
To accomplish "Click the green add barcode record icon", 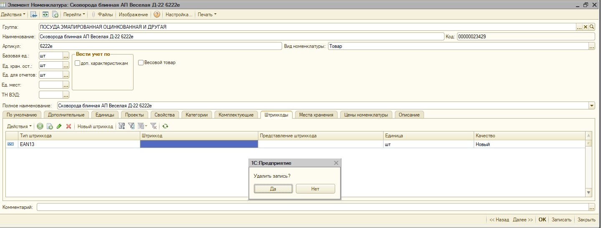I will tap(40, 126).
